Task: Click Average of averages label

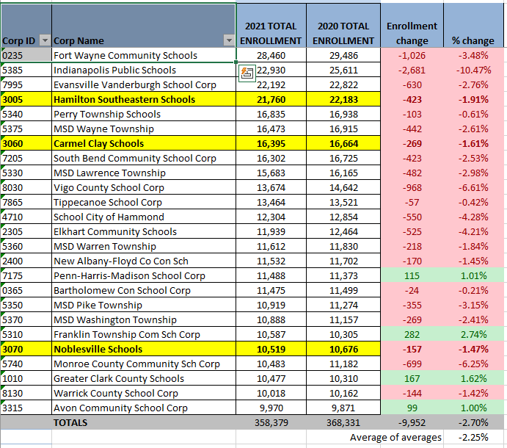Action: pos(395,437)
